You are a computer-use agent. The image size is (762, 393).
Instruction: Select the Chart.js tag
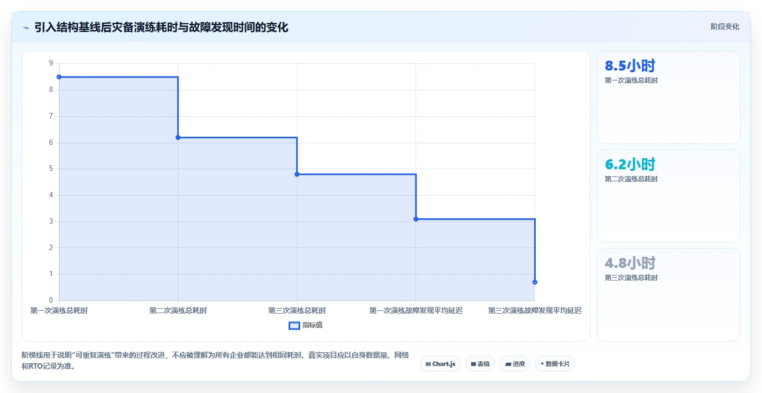[x=440, y=364]
